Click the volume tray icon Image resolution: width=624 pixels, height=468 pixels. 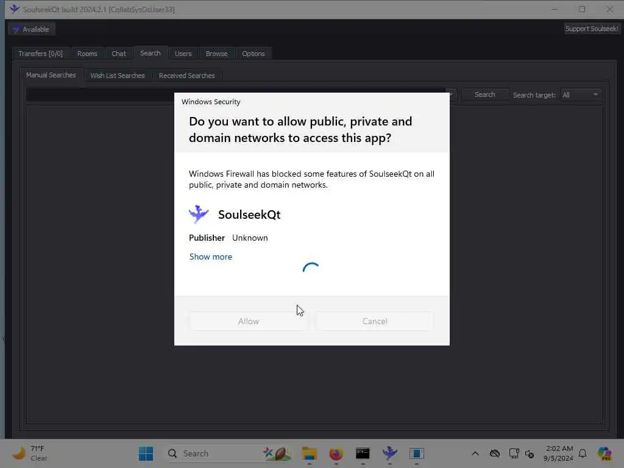pyautogui.click(x=530, y=453)
